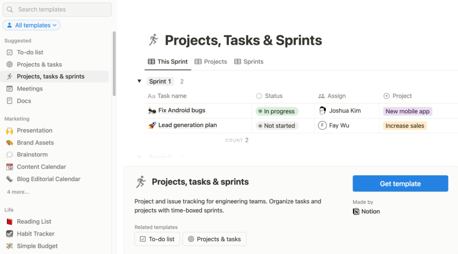This screenshot has width=458, height=254.
Task: Click the Meetings sidebar icon
Action: (x=9, y=89)
